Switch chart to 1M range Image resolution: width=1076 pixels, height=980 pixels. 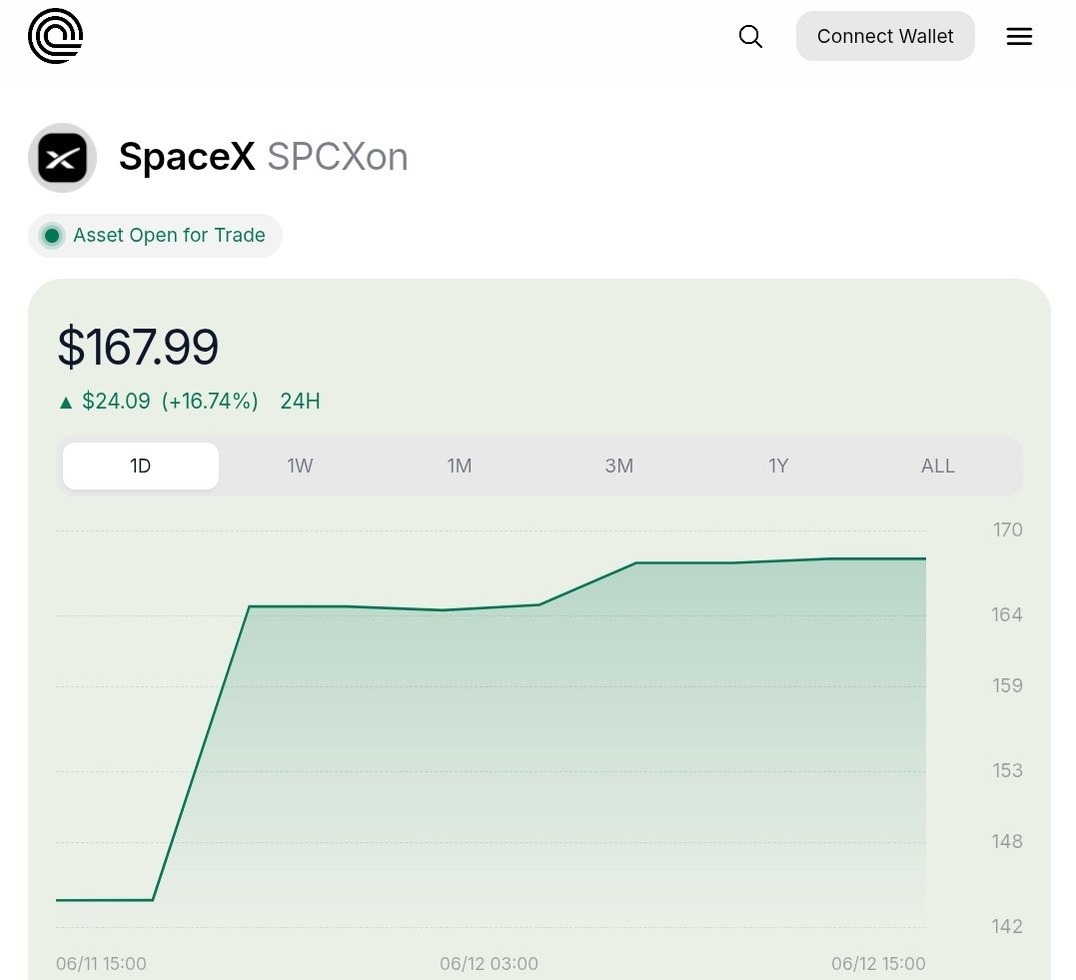point(460,466)
